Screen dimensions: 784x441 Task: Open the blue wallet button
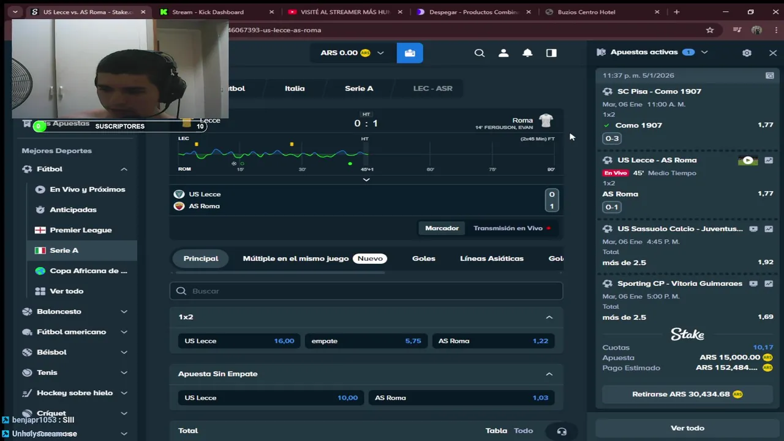410,53
